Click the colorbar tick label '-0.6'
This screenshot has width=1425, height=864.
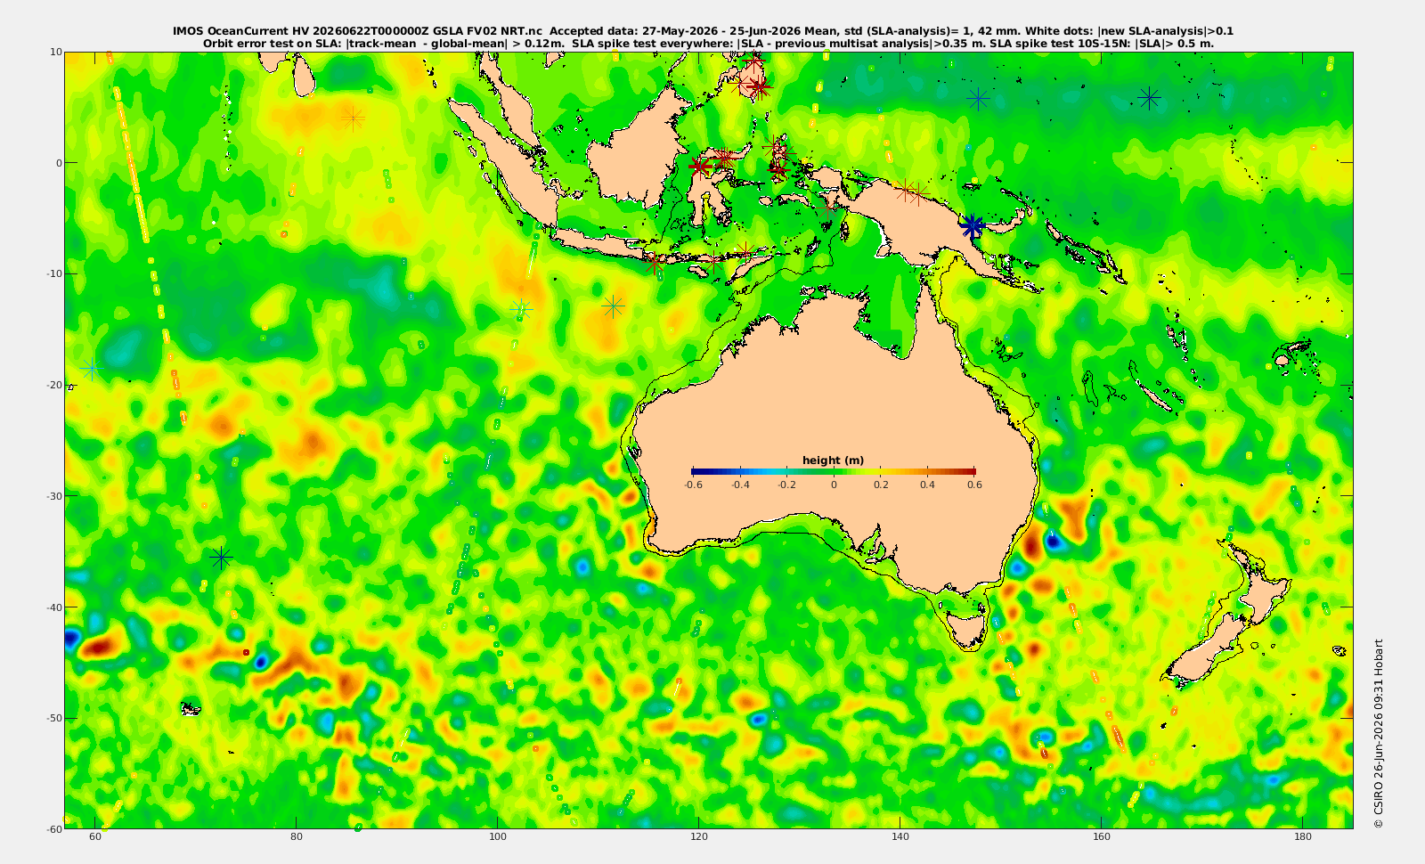693,485
